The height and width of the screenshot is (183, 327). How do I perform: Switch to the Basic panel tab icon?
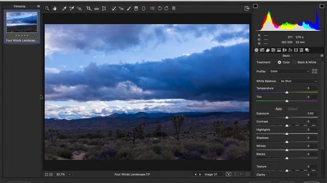tap(256, 50)
